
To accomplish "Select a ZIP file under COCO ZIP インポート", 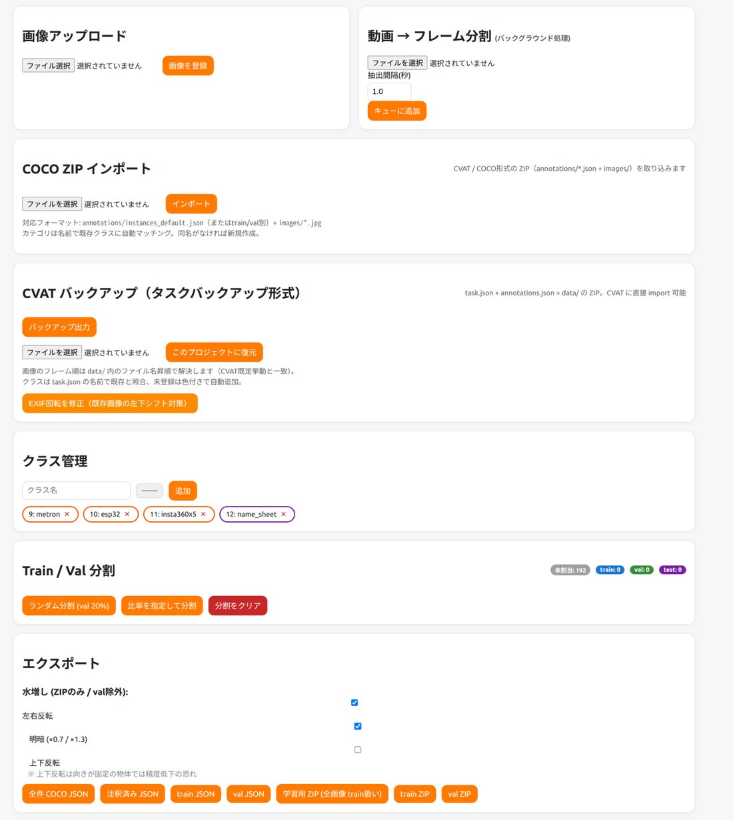I will (52, 204).
